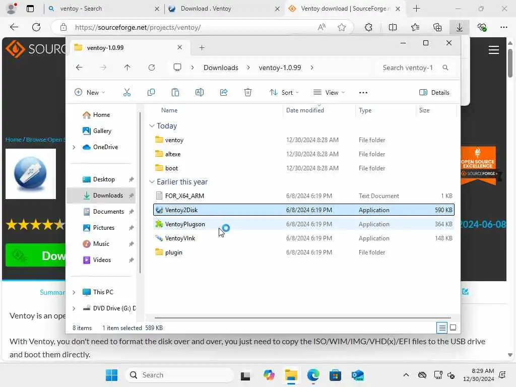Viewport: 516px width, 387px height.
Task: Open Edge extensions puzzle icon
Action: tap(368, 27)
